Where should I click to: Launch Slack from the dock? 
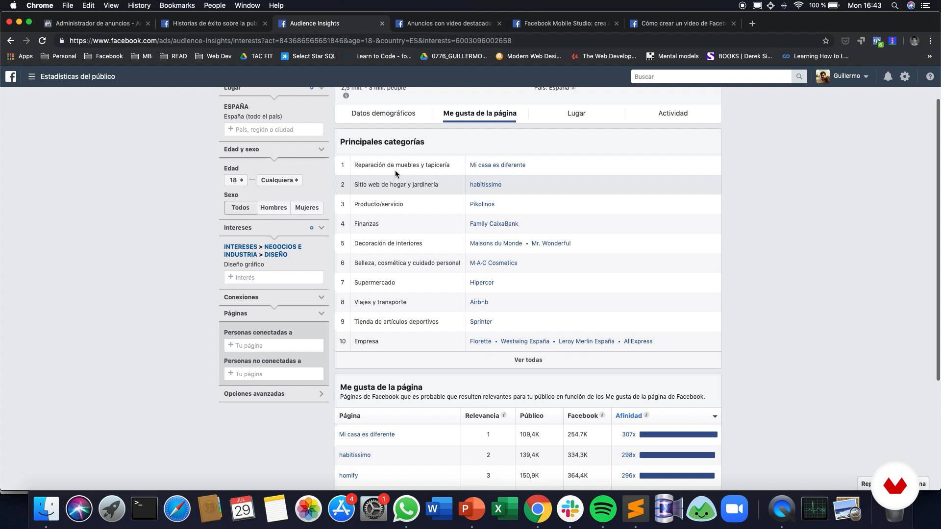[x=570, y=509]
